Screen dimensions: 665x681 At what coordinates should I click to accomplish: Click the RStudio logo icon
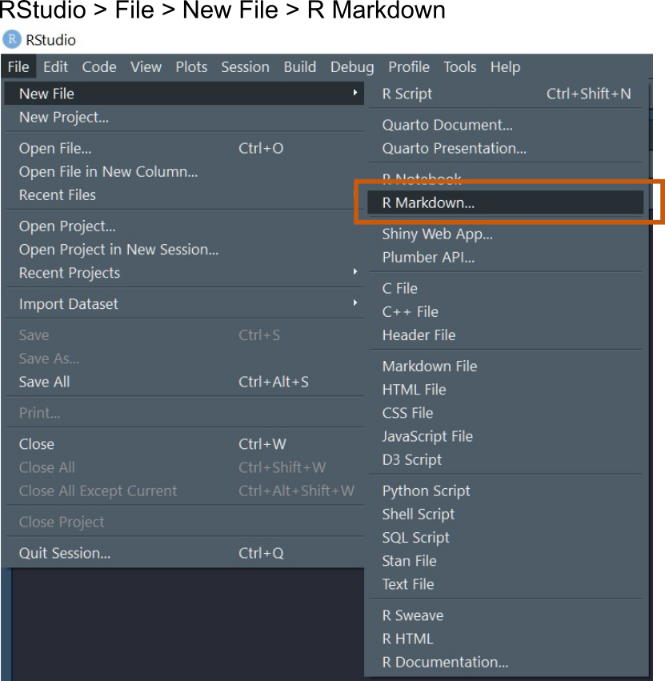12,39
